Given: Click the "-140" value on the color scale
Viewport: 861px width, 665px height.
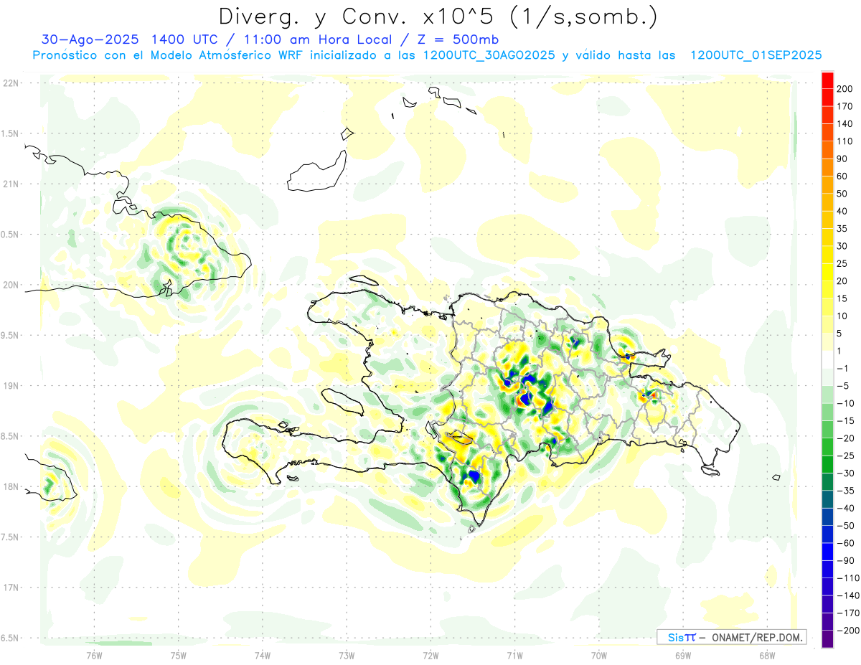Looking at the screenshot, I should 847,595.
